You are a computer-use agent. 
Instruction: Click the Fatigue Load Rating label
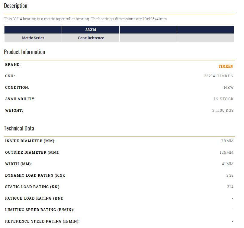pyautogui.click(x=34, y=198)
